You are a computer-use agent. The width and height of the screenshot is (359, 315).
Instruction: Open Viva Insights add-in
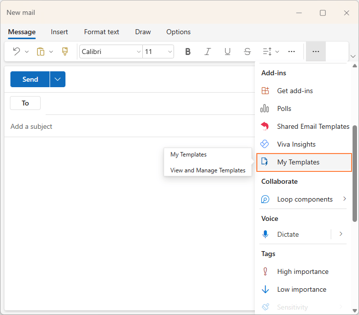[296, 144]
